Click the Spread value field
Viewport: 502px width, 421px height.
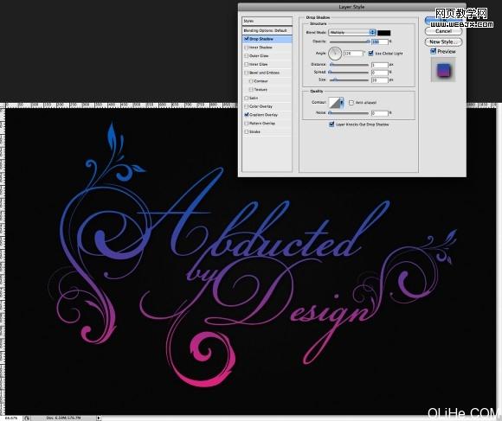pyautogui.click(x=380, y=73)
